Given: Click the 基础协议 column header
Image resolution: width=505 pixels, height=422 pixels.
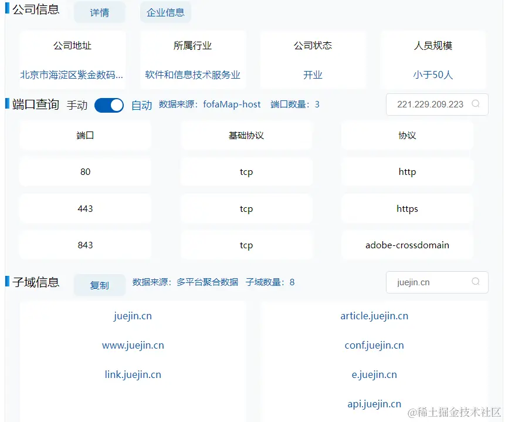Looking at the screenshot, I should 246,135.
